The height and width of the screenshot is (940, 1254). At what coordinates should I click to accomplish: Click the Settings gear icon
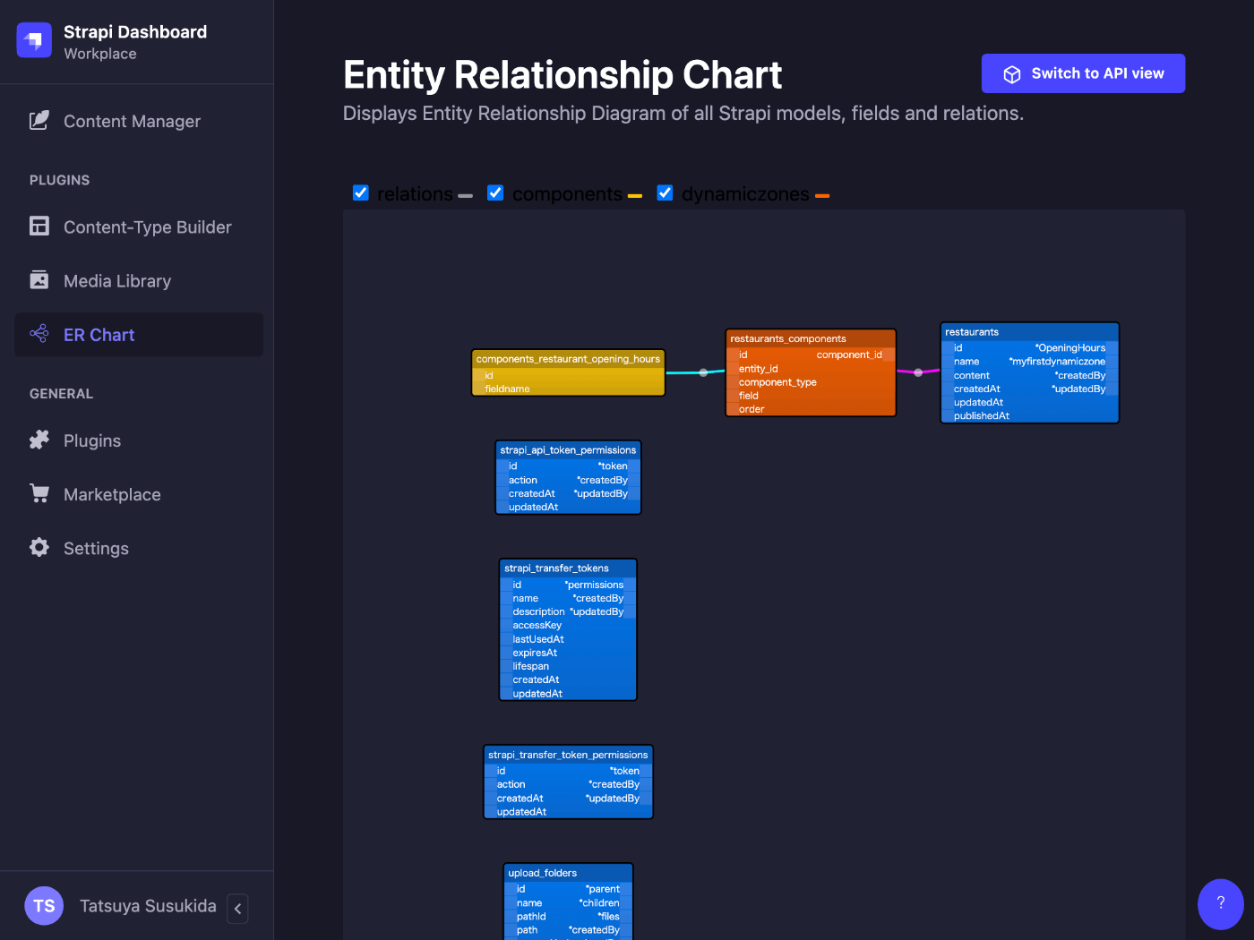pos(39,547)
